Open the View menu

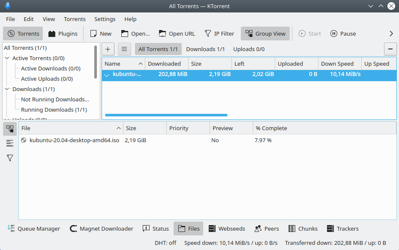pyautogui.click(x=48, y=19)
